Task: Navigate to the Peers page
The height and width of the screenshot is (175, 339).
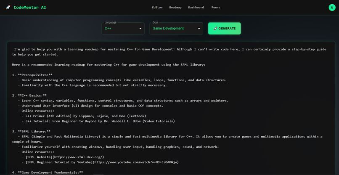Action: (x=216, y=7)
